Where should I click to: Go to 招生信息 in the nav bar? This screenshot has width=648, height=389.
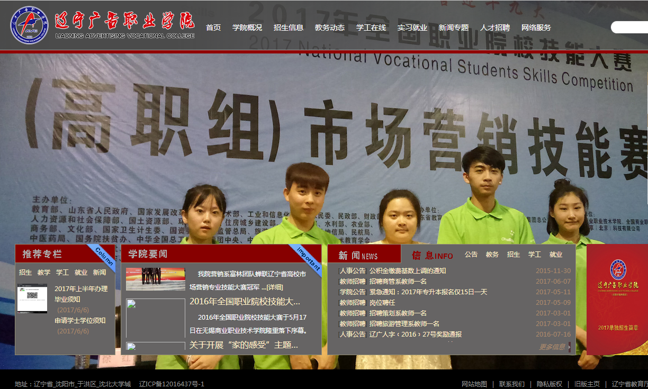(289, 28)
